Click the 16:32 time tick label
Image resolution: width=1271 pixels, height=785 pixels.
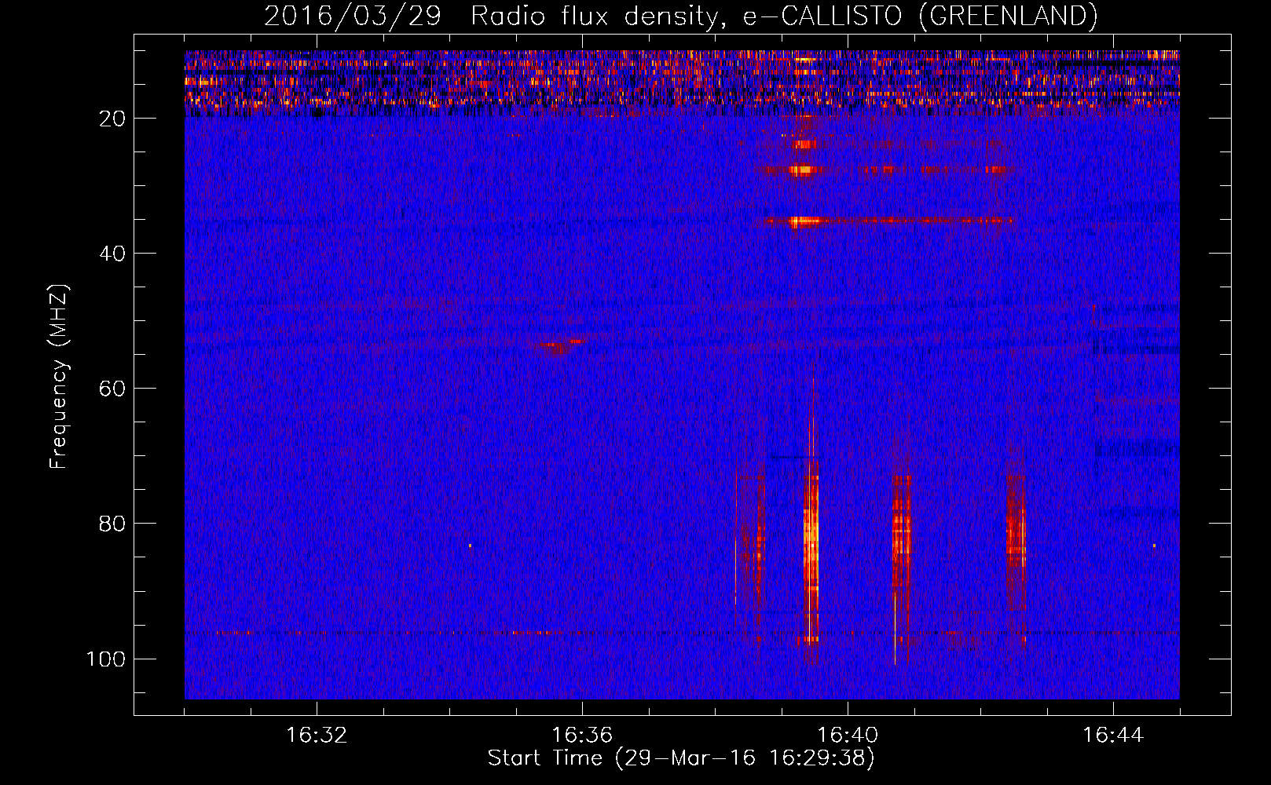(317, 736)
